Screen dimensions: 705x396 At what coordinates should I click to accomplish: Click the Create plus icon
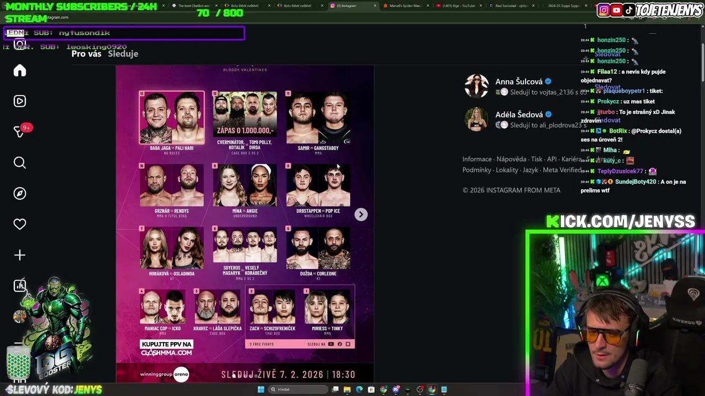[x=20, y=255]
